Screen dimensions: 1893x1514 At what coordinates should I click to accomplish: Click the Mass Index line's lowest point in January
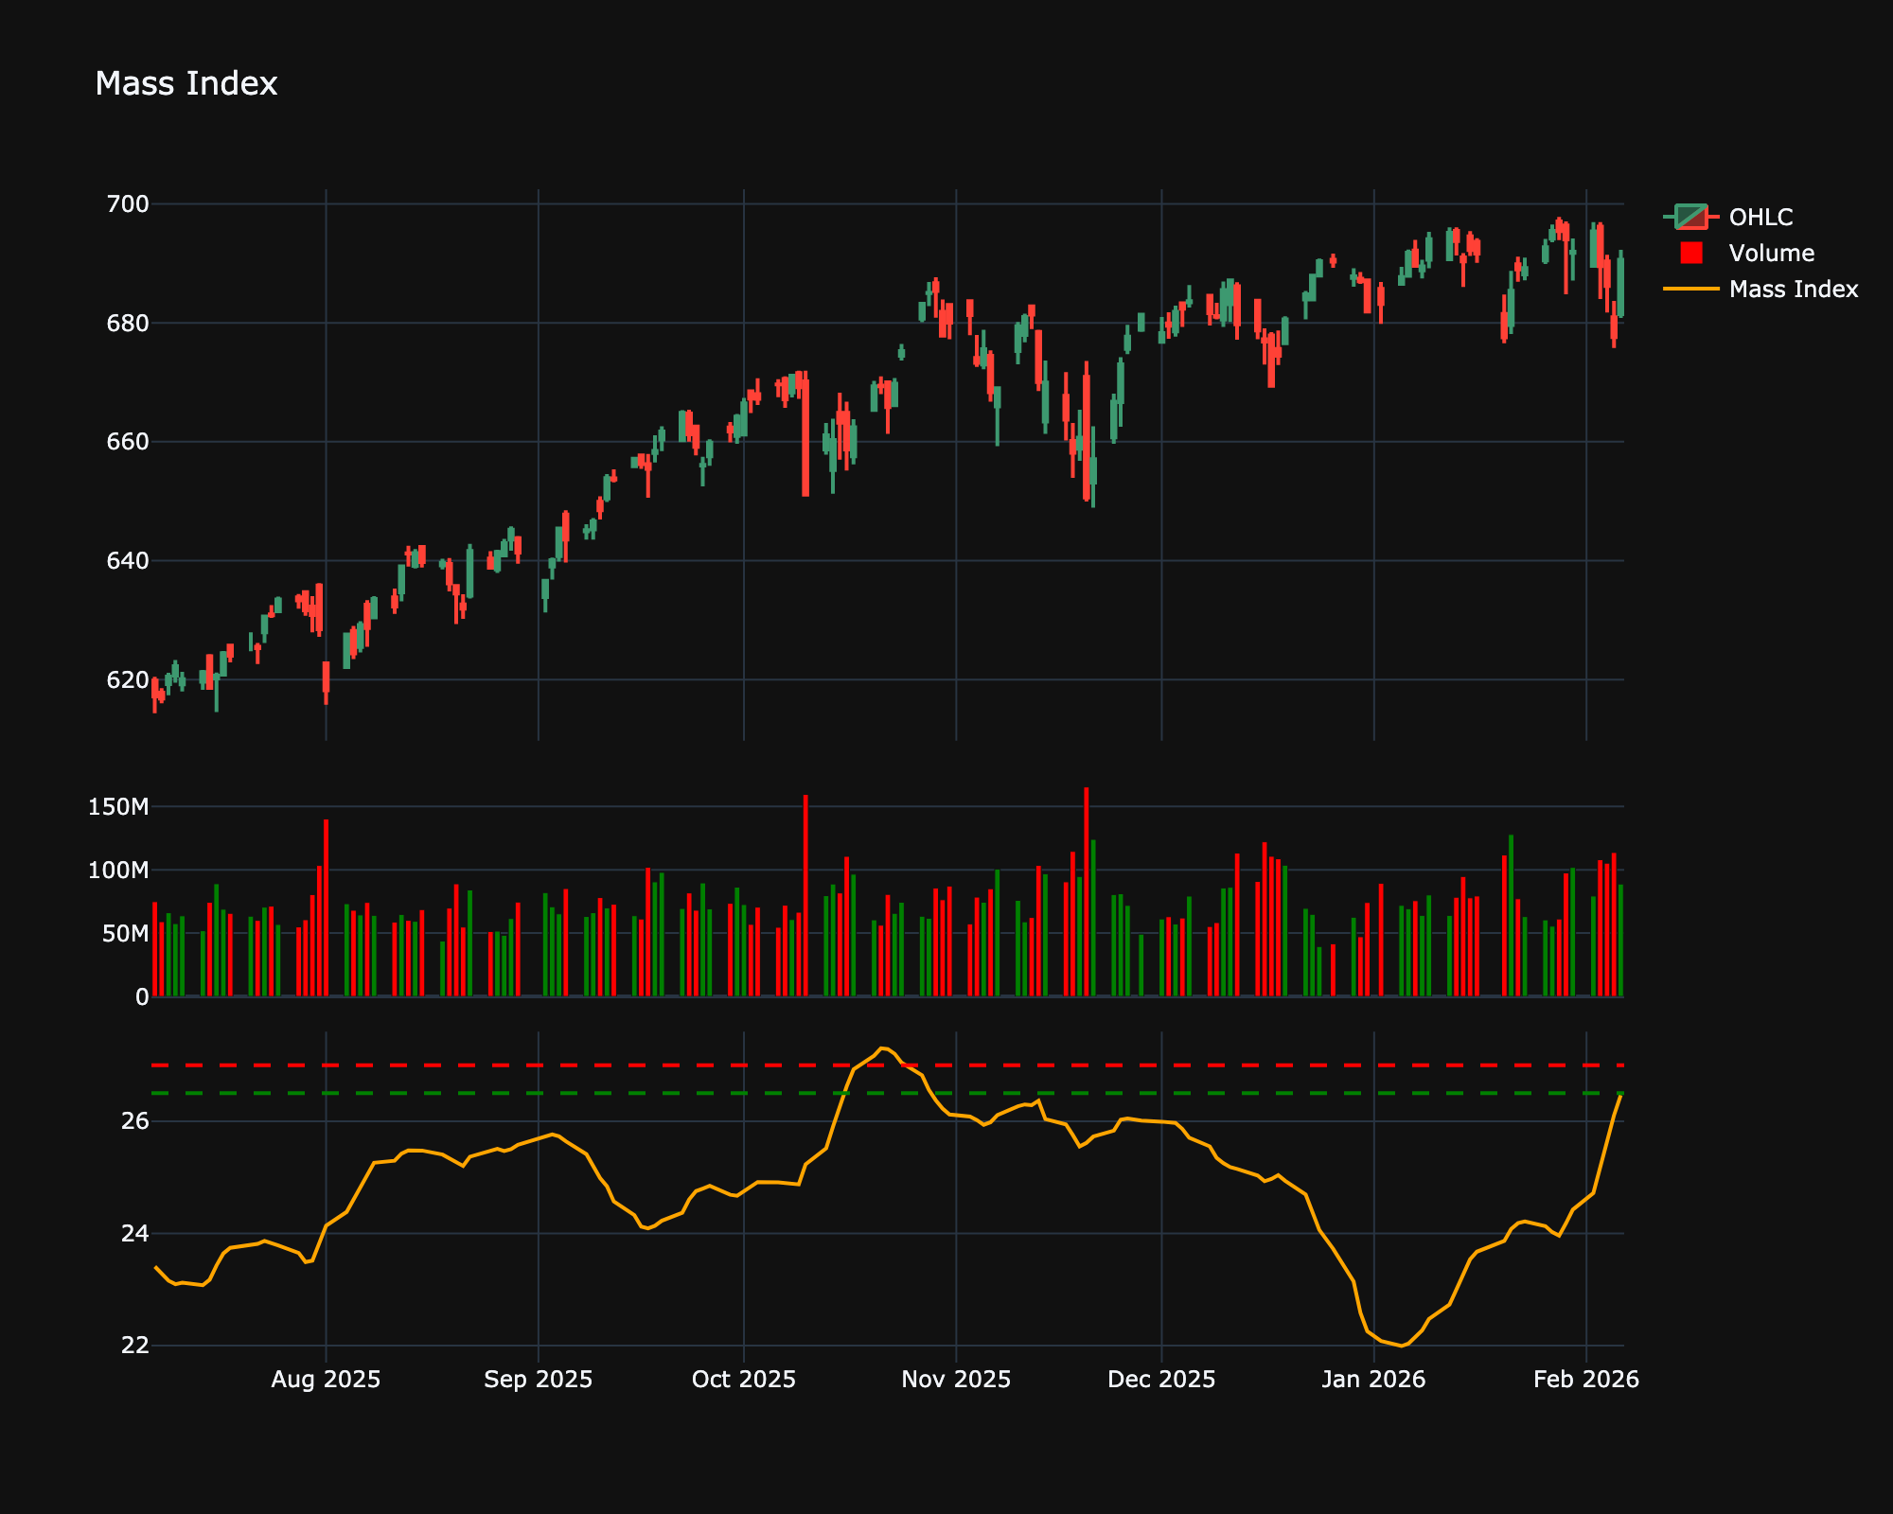[x=1402, y=1346]
